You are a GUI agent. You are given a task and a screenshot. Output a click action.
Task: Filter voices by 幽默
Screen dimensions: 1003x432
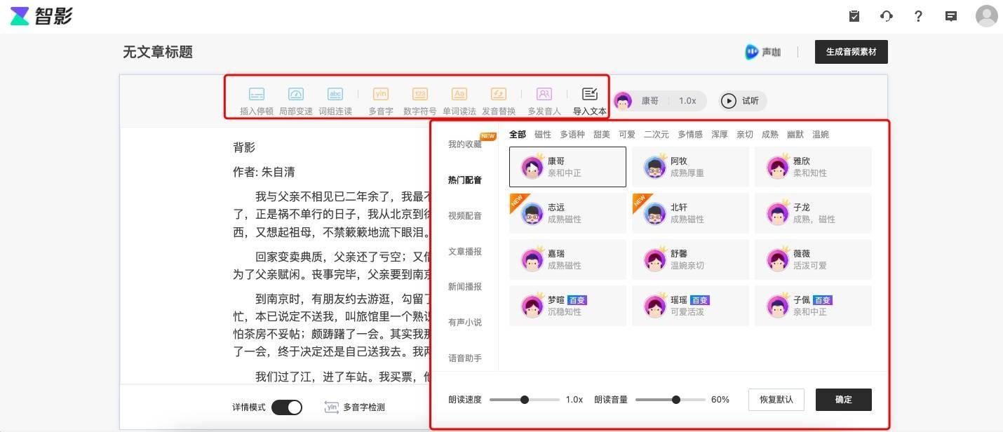click(795, 135)
